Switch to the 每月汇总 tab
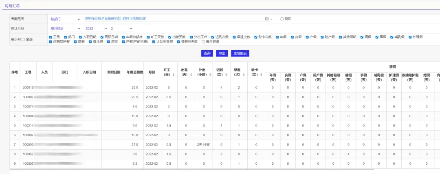 12,6
